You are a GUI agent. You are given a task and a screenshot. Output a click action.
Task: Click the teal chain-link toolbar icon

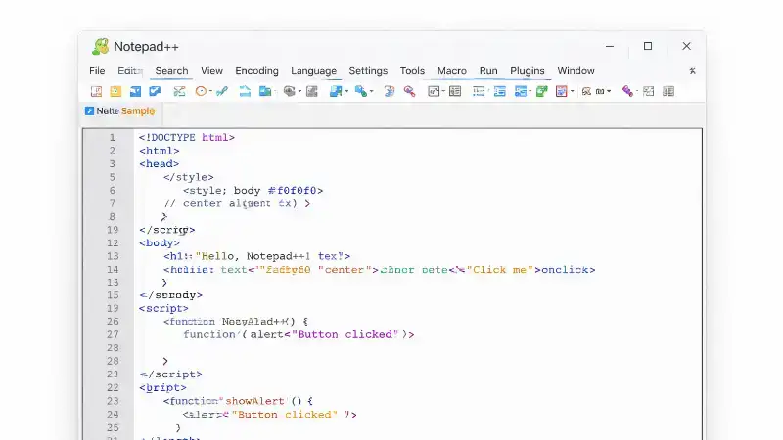(222, 91)
